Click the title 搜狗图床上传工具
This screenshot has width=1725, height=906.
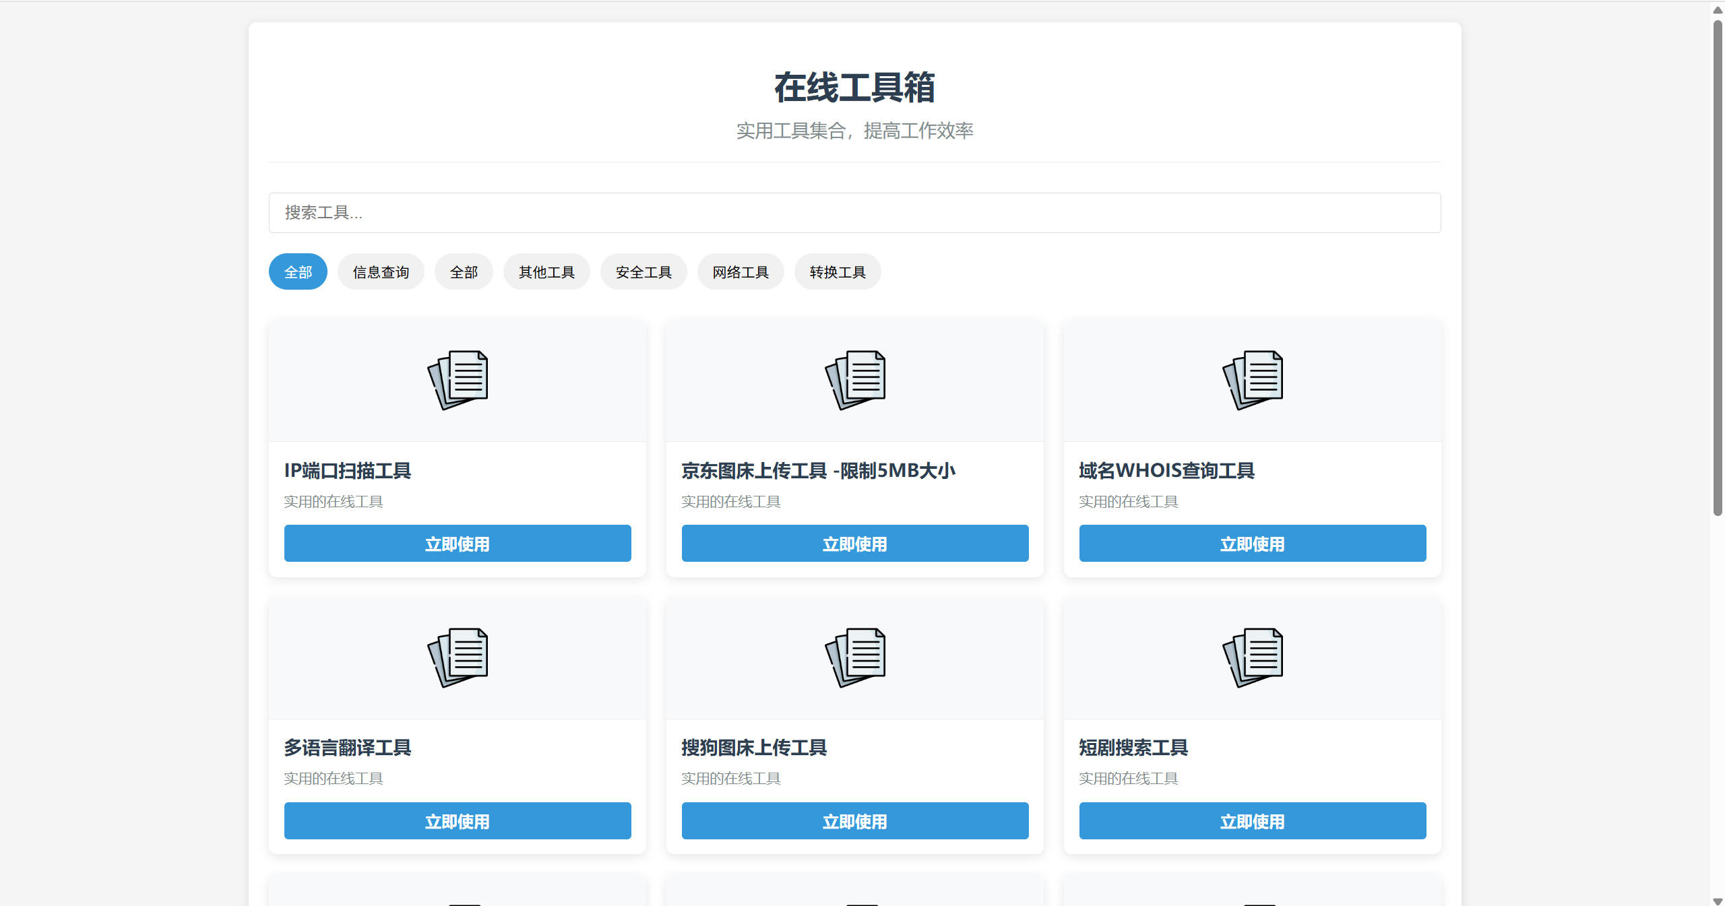point(754,747)
